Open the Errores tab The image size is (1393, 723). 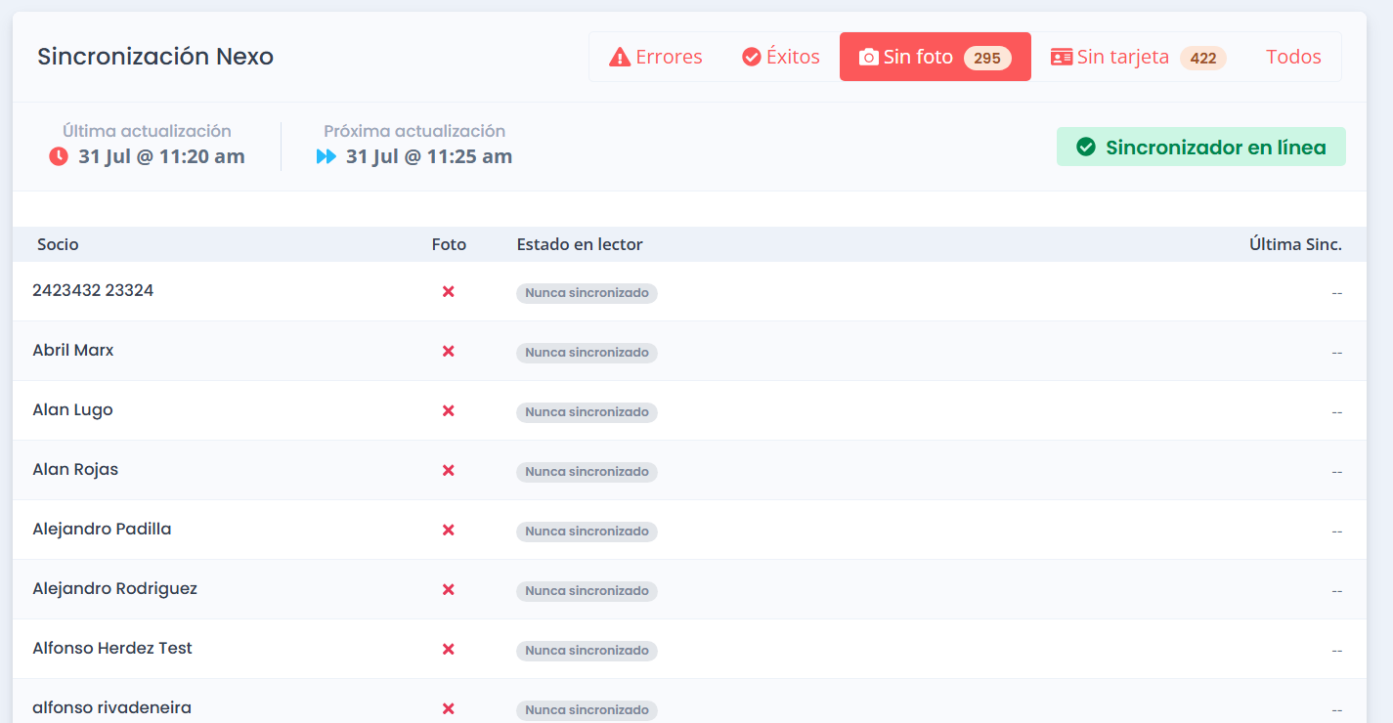point(656,57)
